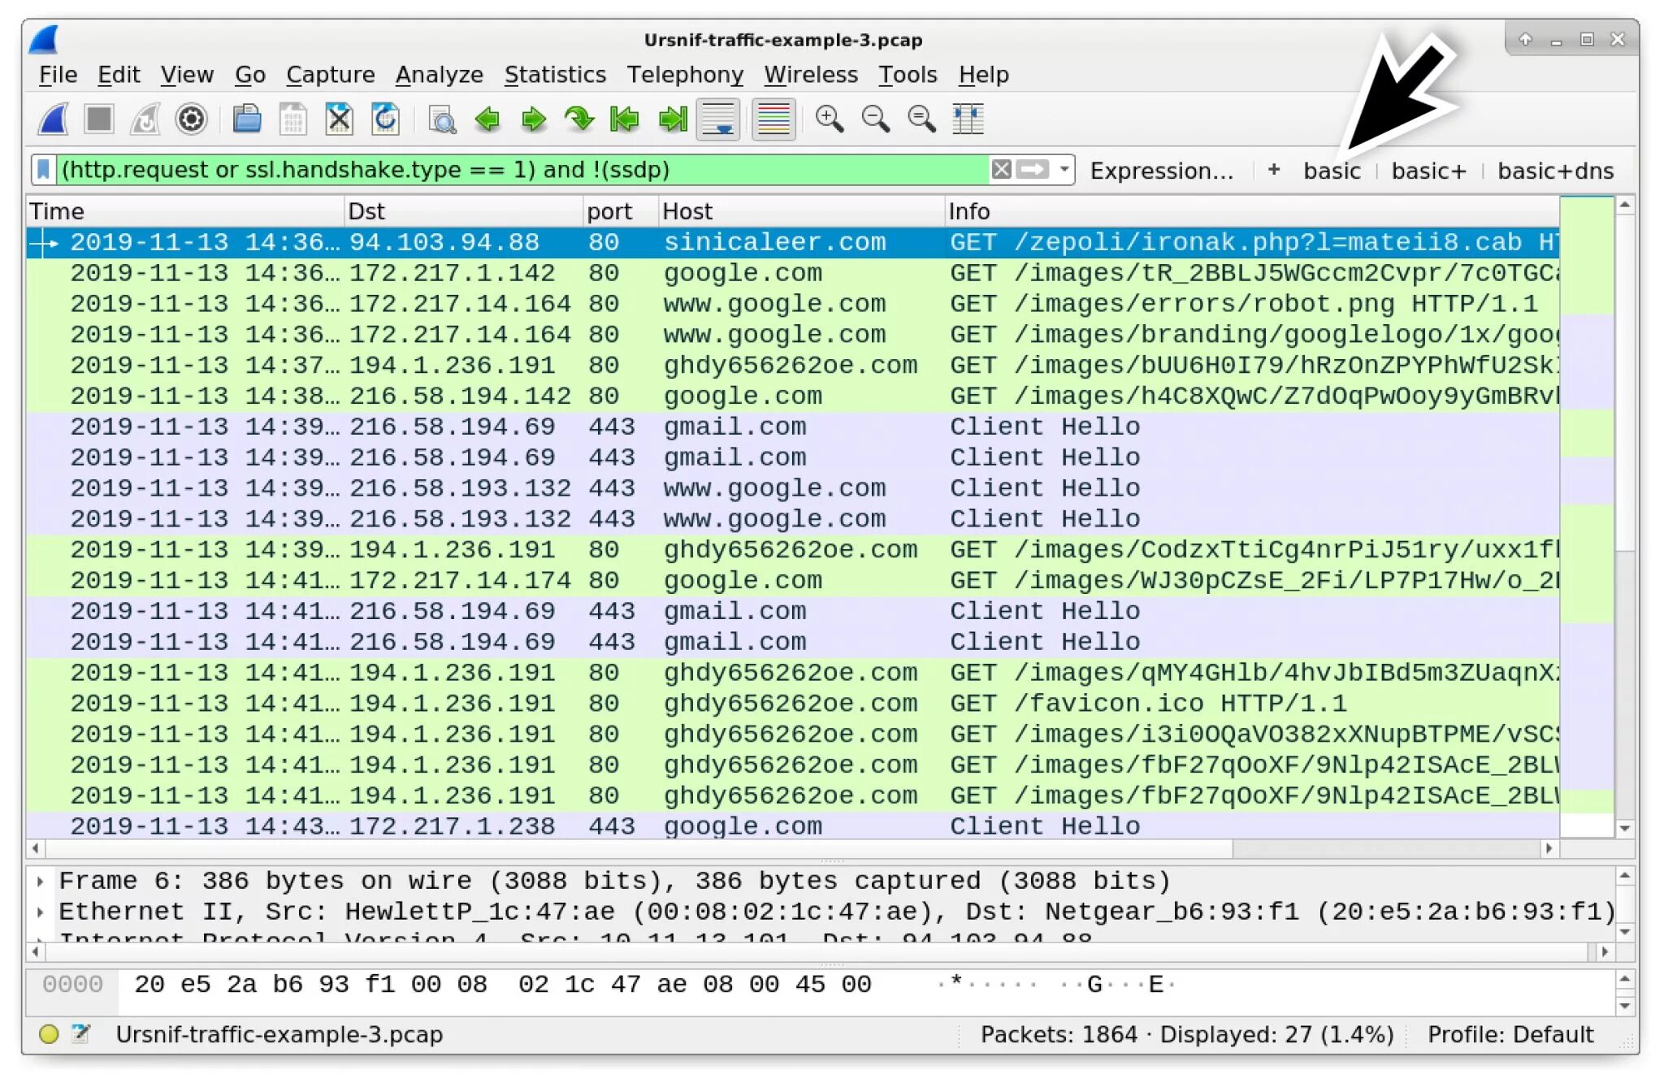The image size is (1664, 1083).
Task: Apply the basic+dns filter button
Action: coord(1555,171)
